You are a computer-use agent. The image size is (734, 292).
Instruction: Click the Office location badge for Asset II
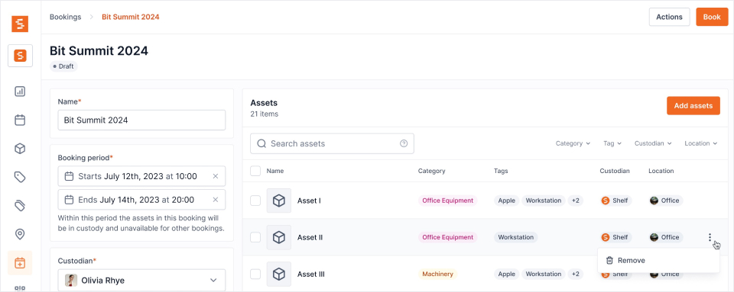pos(666,237)
